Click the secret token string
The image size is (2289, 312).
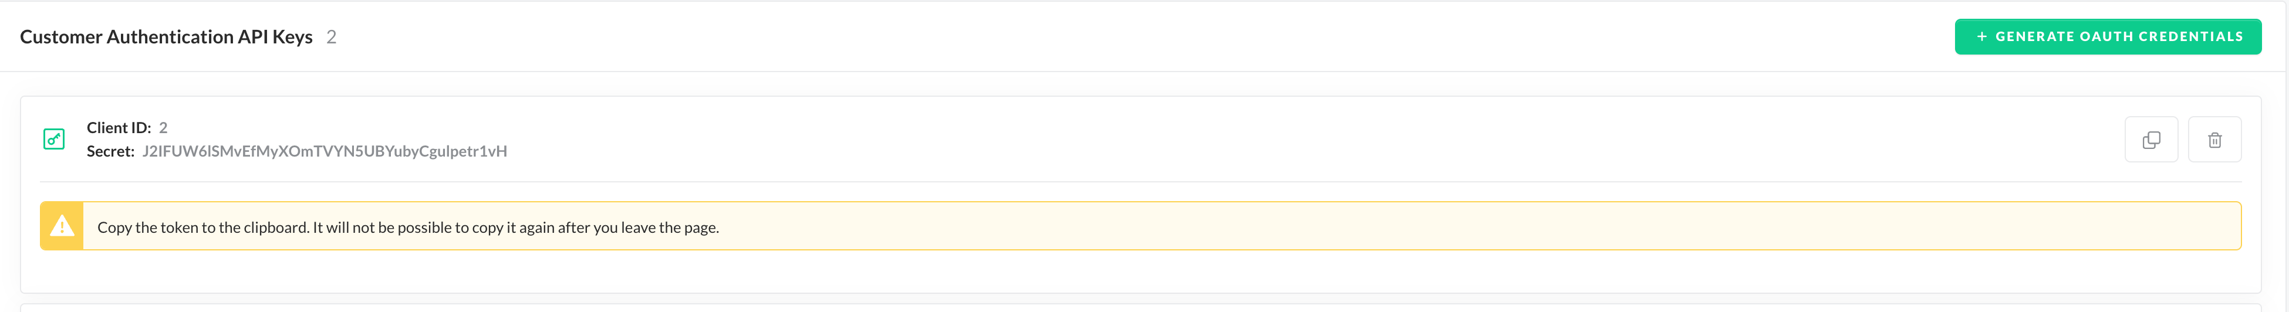point(325,151)
